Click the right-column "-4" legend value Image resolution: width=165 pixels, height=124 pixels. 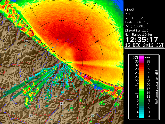pyautogui.click(x=148, y=116)
